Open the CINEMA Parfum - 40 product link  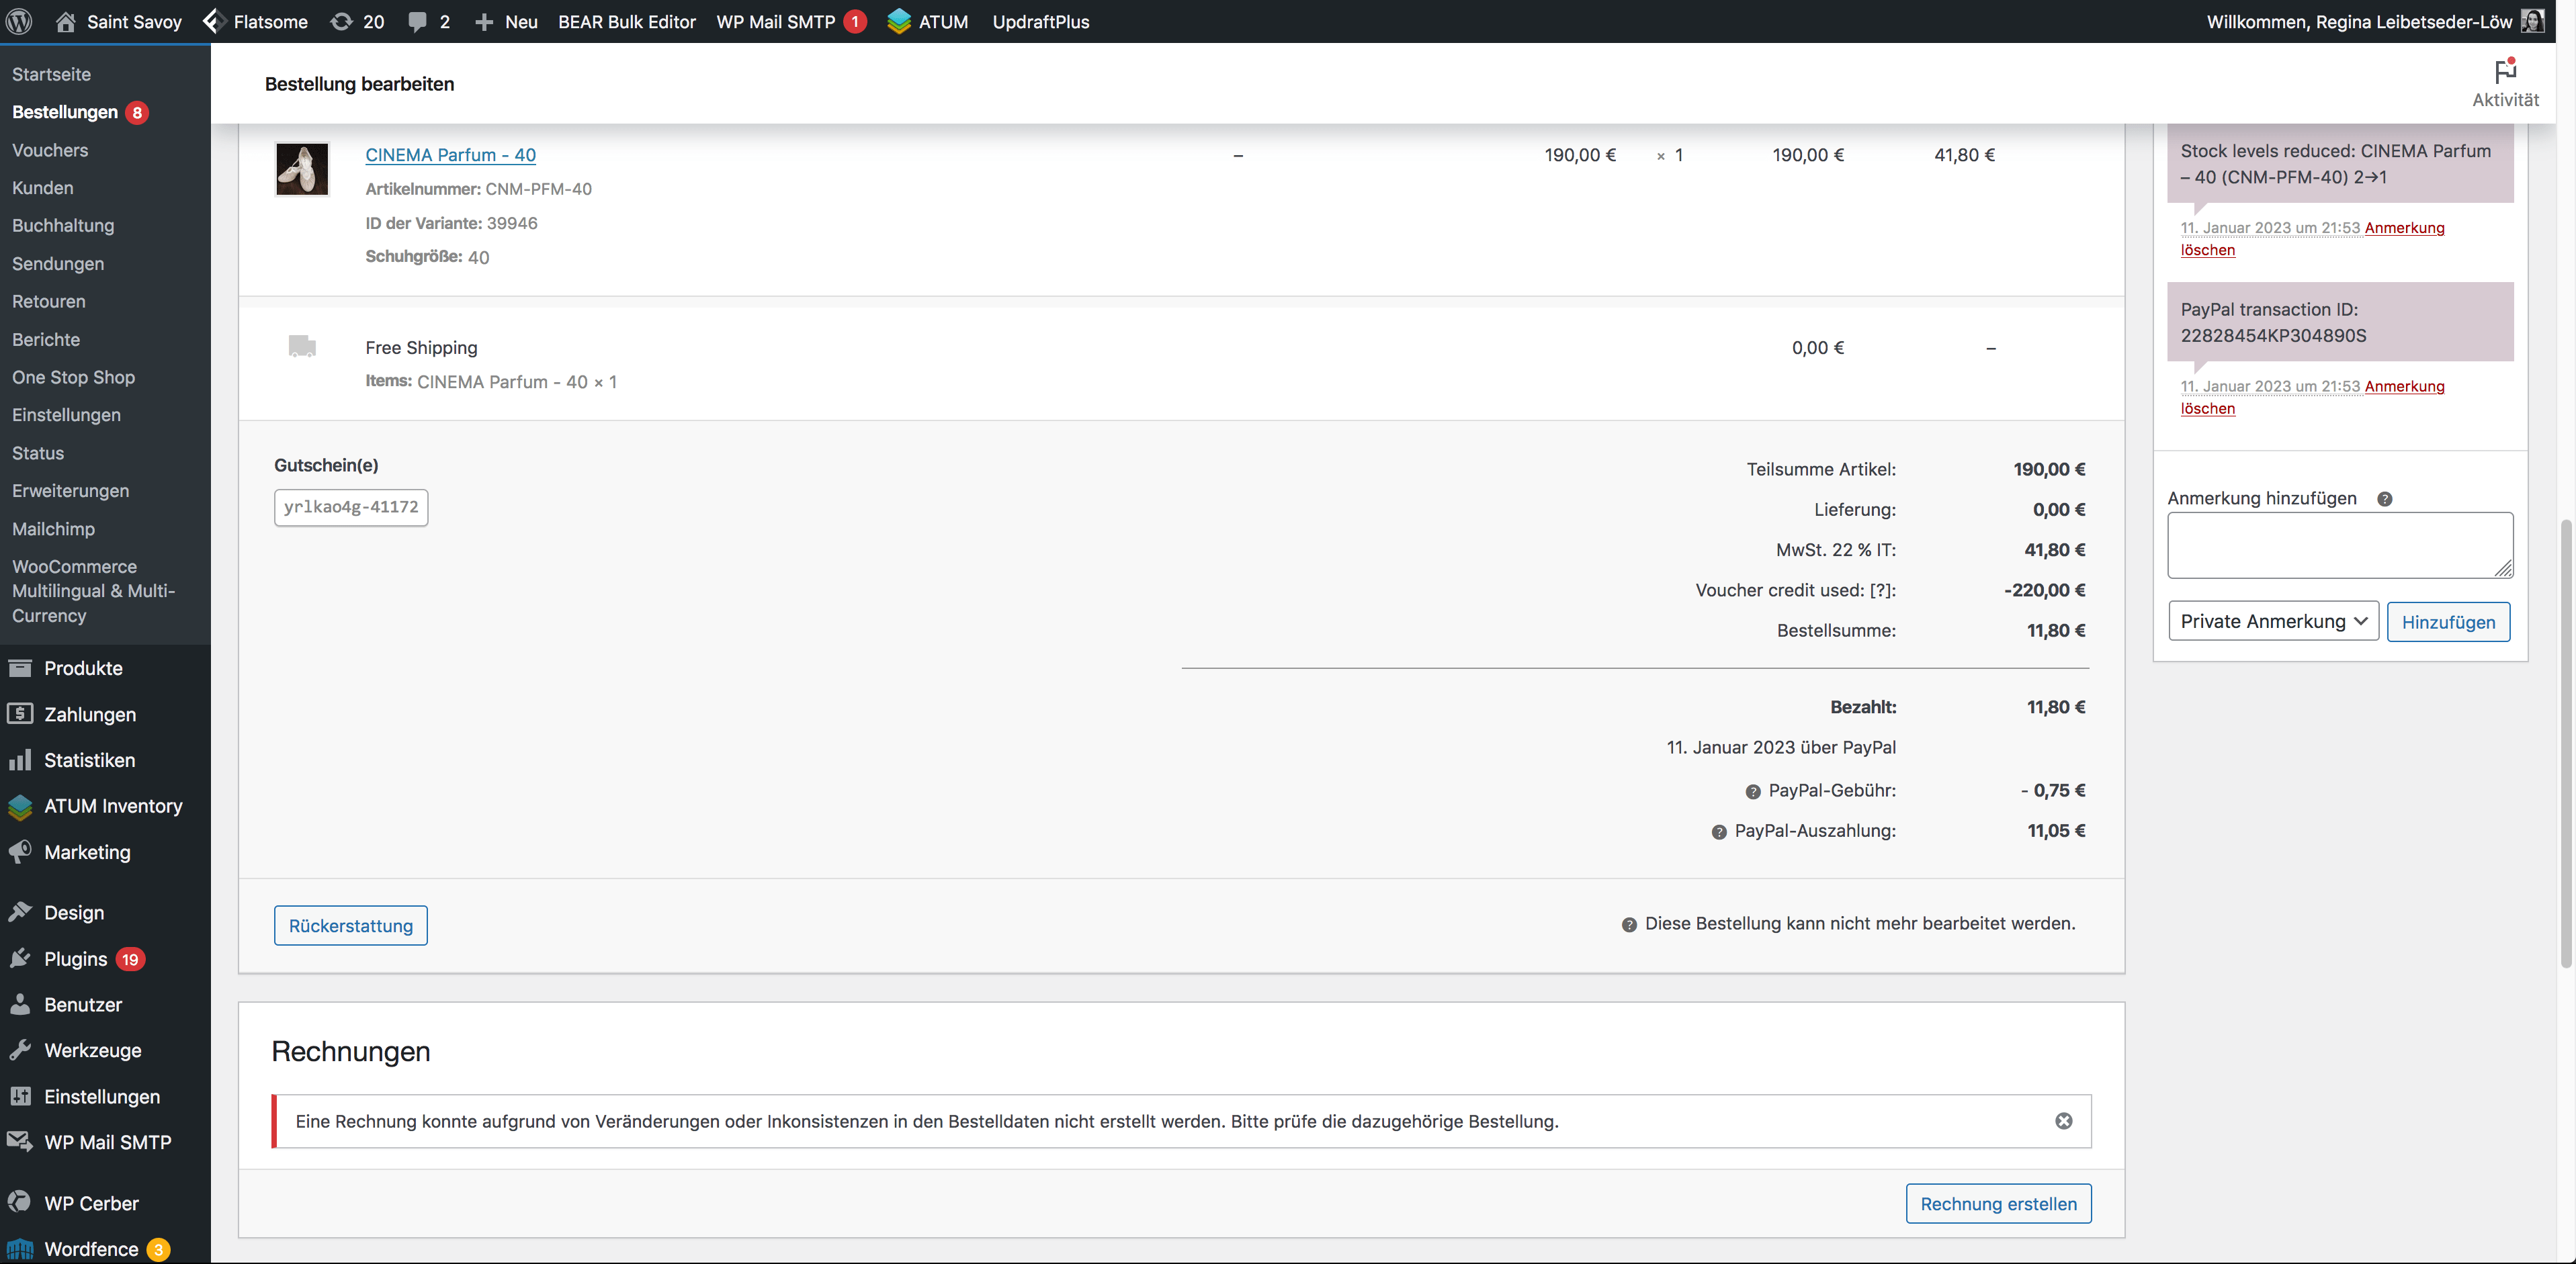(450, 155)
